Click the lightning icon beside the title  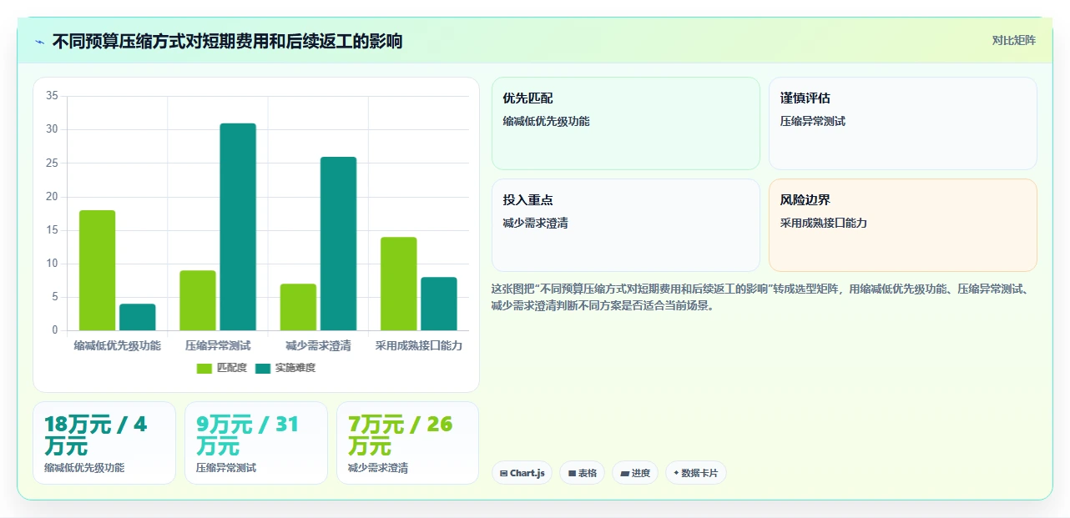pyautogui.click(x=39, y=42)
